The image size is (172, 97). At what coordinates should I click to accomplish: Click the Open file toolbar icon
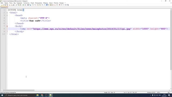click(3, 5)
